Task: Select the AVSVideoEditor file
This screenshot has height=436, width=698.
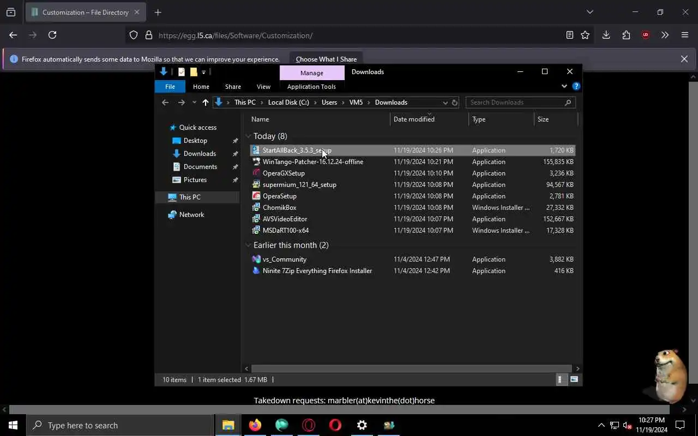Action: click(412, 219)
